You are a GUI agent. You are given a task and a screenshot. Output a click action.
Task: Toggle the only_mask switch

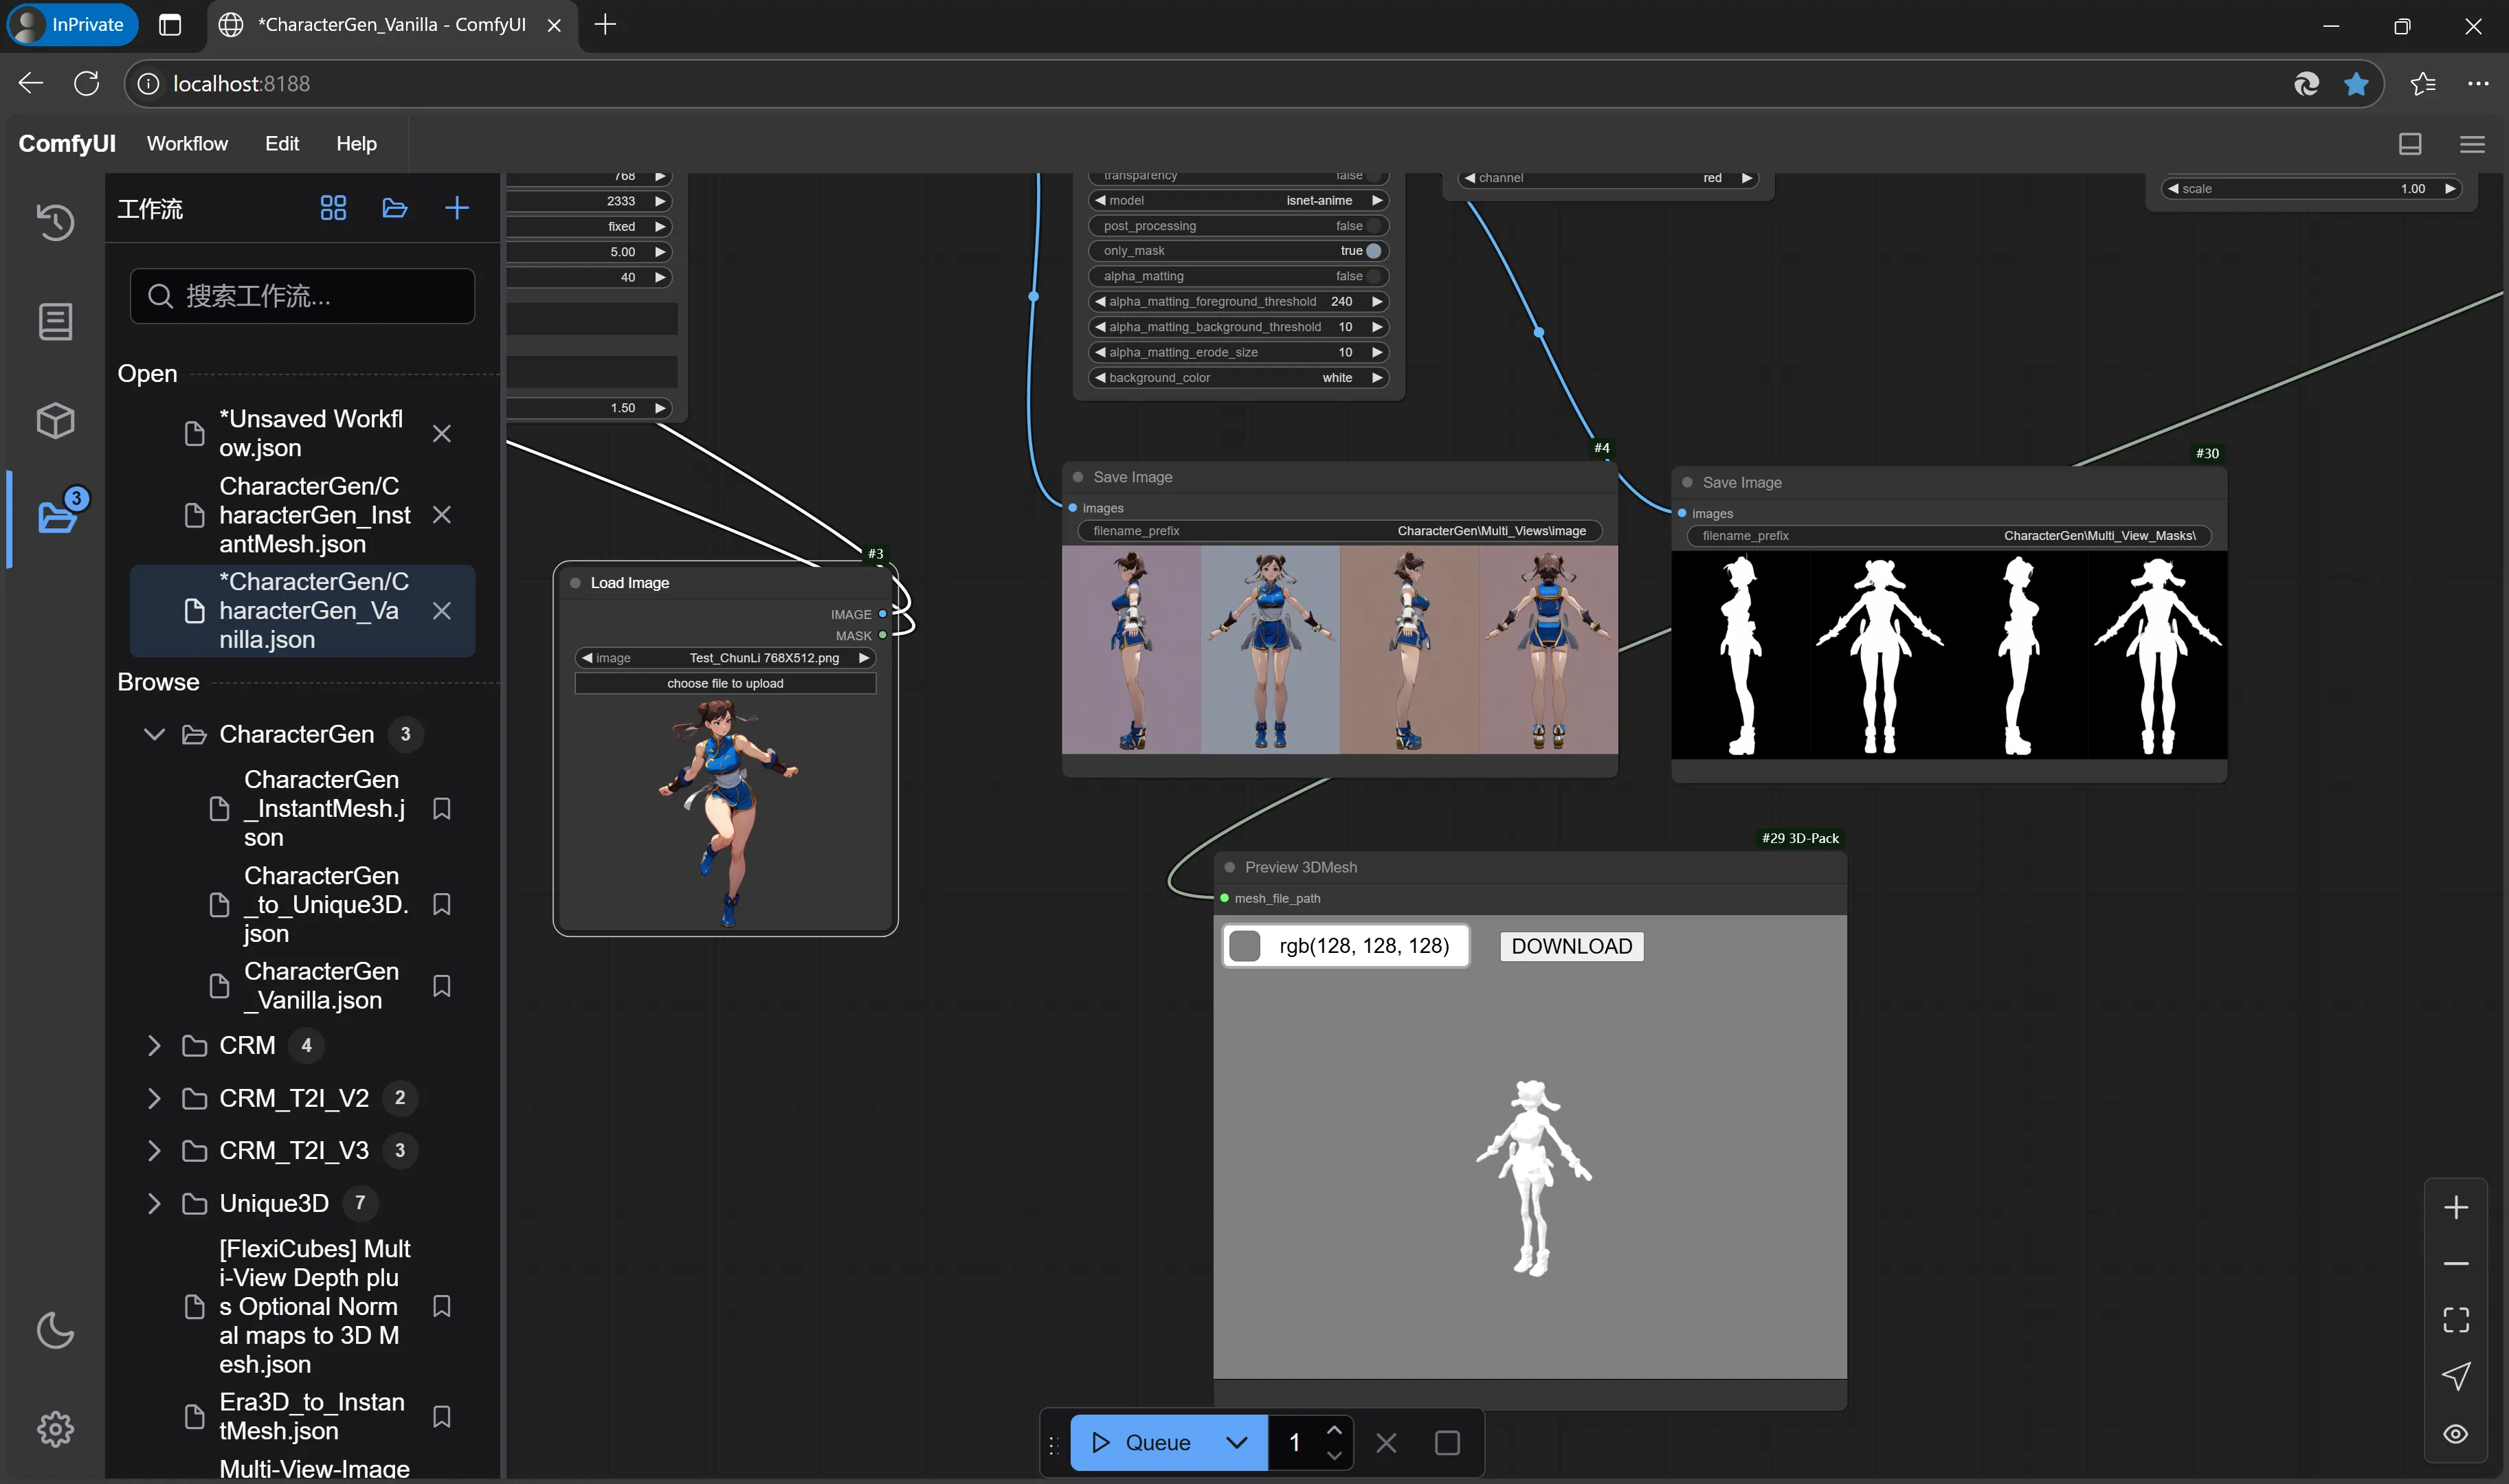pos(1373,251)
